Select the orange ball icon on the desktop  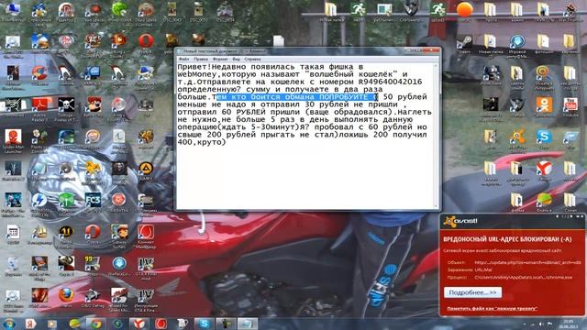(x=464, y=10)
